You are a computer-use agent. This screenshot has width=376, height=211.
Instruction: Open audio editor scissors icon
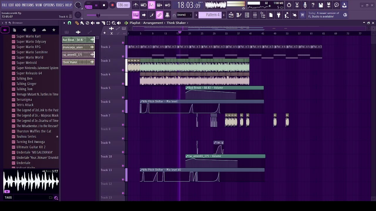click(297, 5)
